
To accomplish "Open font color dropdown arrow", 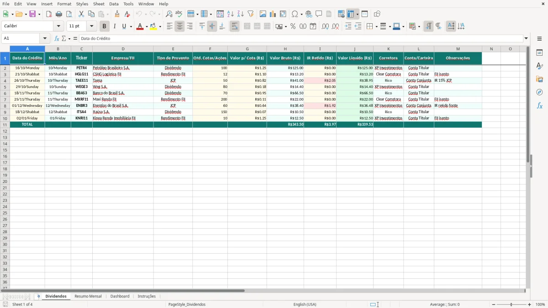I will (146, 26).
